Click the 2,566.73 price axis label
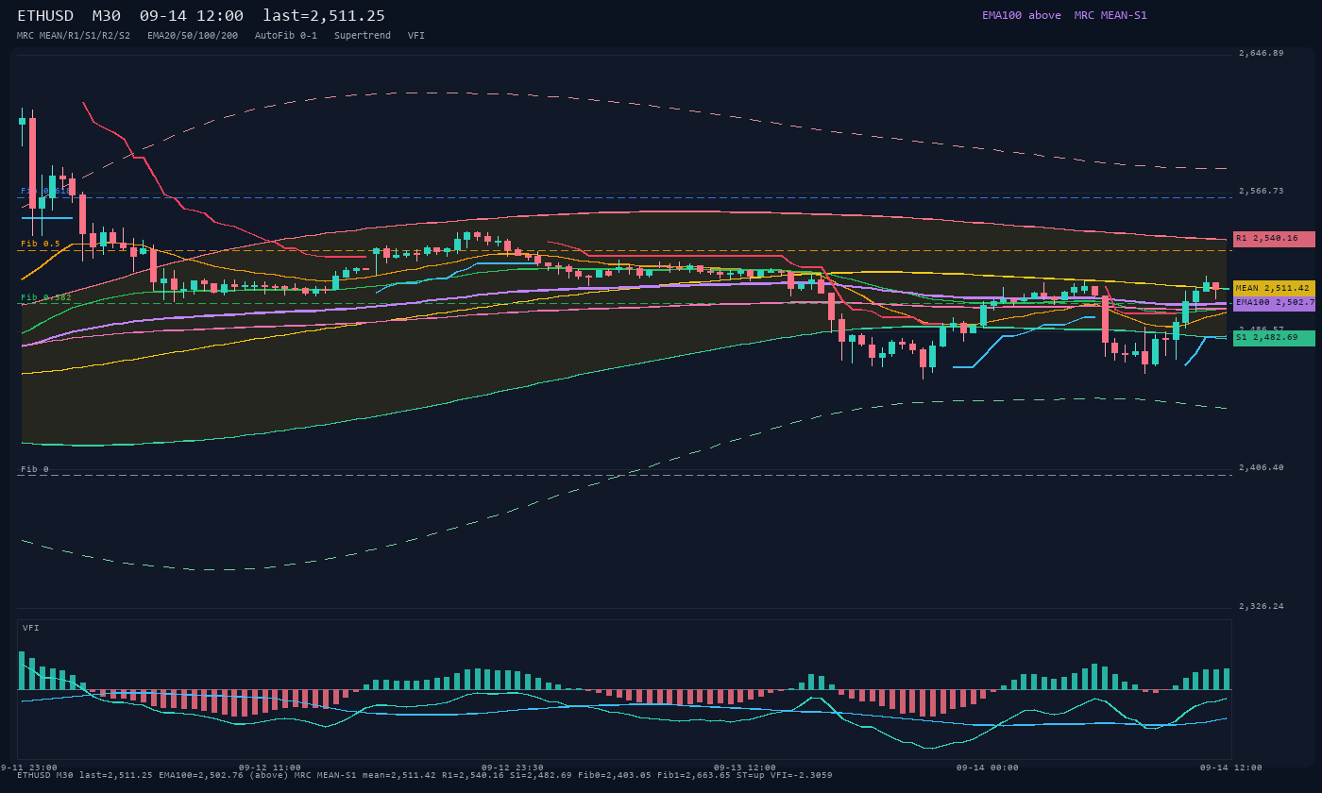Image resolution: width=1322 pixels, height=793 pixels. click(1261, 191)
